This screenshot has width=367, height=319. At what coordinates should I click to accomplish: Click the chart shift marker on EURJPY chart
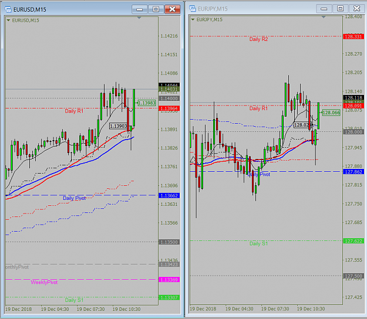point(324,17)
